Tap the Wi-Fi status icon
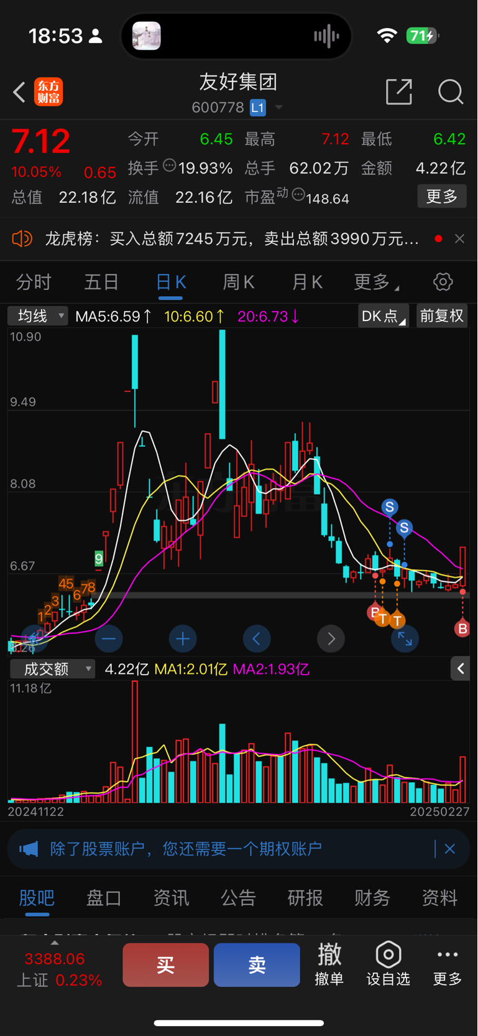 coord(387,36)
